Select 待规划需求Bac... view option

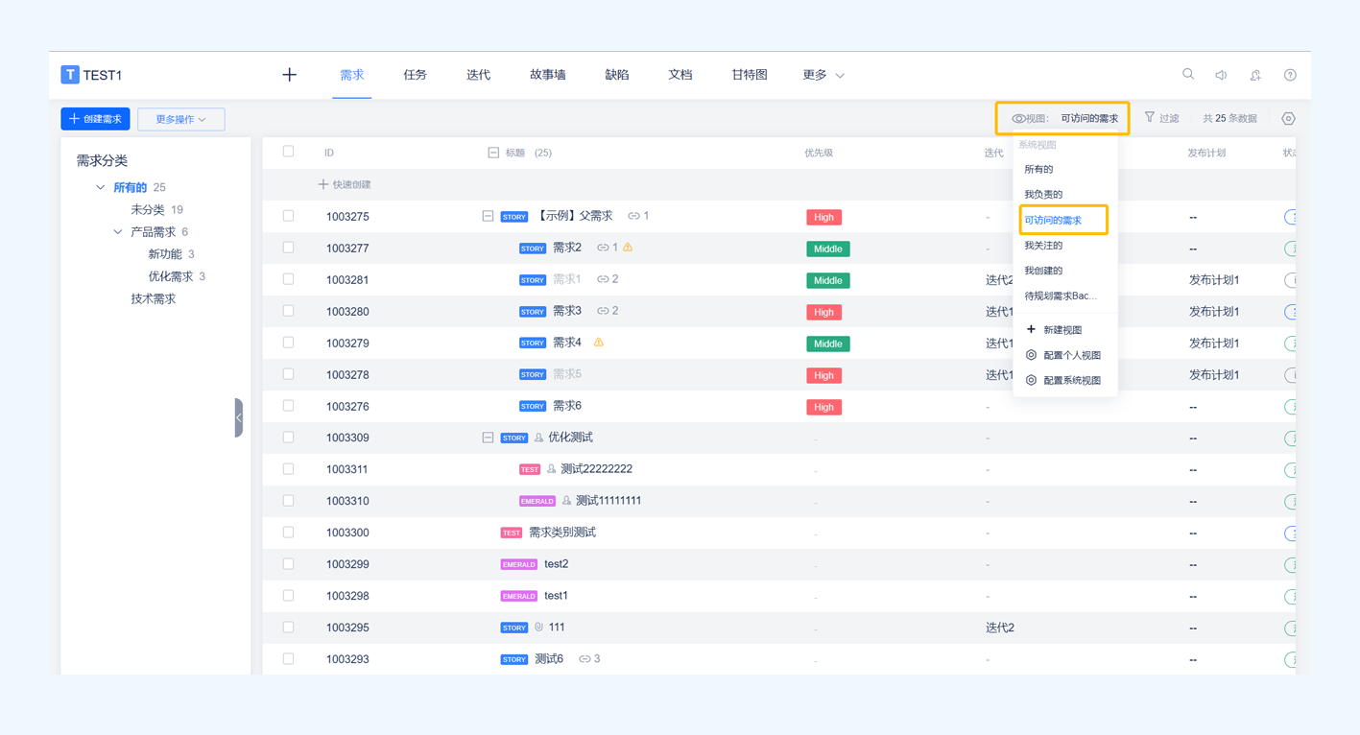[x=1061, y=296]
